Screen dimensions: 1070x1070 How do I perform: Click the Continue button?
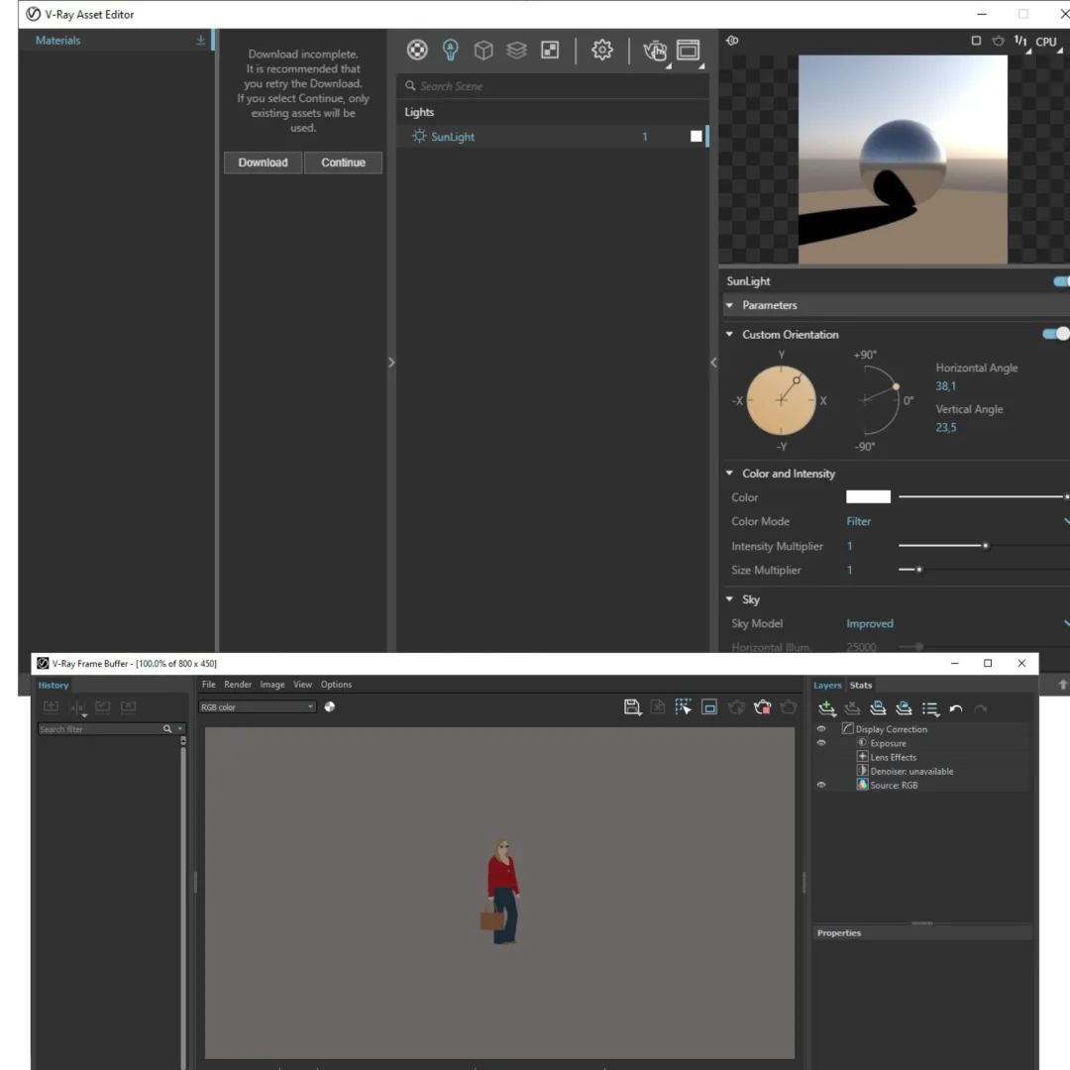343,162
